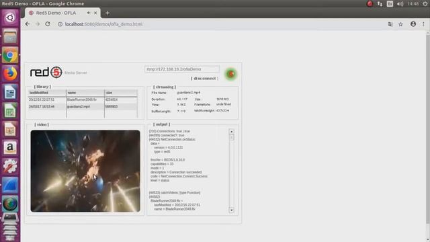This screenshot has width=430, height=242.
Task: Click the 24/03/17 16:53:44 date cell
Action: click(x=42, y=106)
